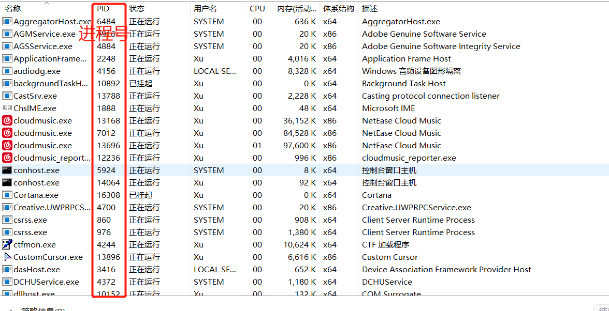Click the sort arrow above the 名称 column
The width and height of the screenshot is (609, 311).
47,3
